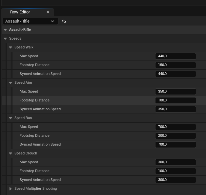This screenshot has height=195, width=206.
Task: Collapse the Speeds section
Action: coord(5,39)
